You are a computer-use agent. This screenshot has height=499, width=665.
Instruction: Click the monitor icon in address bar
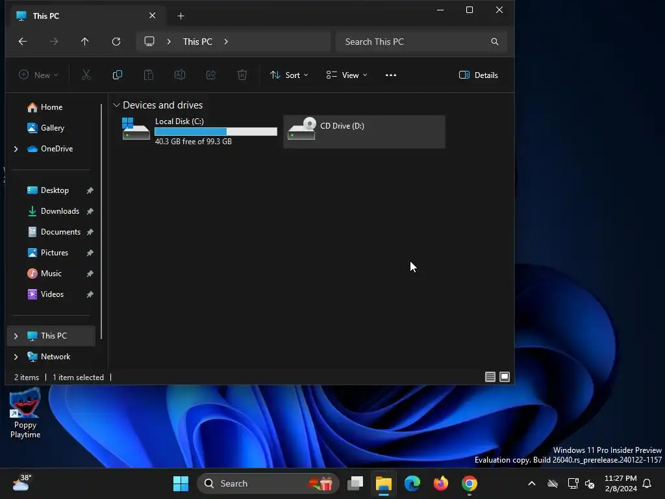[149, 41]
